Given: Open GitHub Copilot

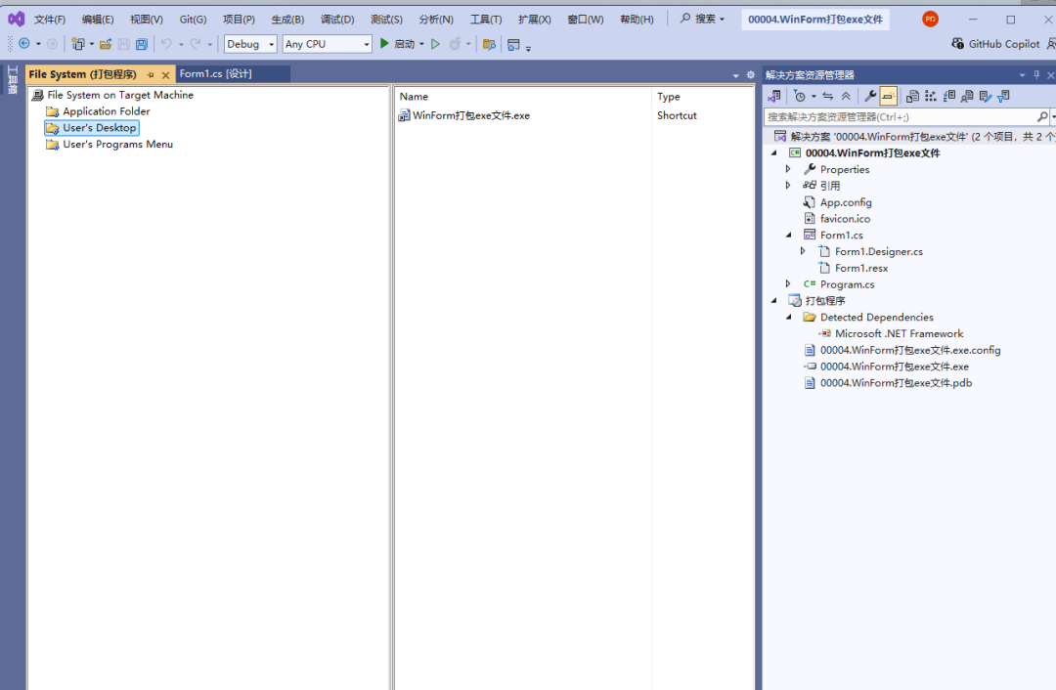Looking at the screenshot, I should click(x=995, y=44).
